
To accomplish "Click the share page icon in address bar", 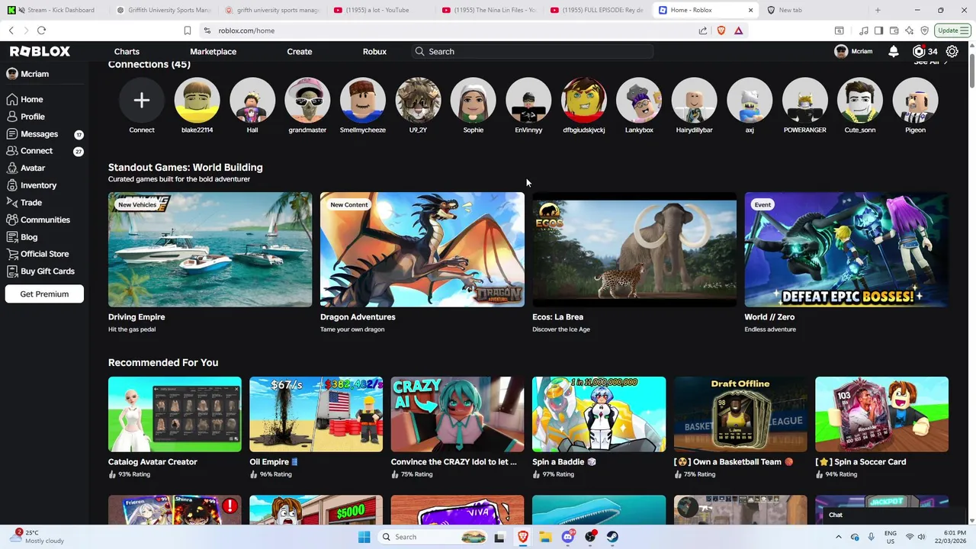I will coord(703,30).
